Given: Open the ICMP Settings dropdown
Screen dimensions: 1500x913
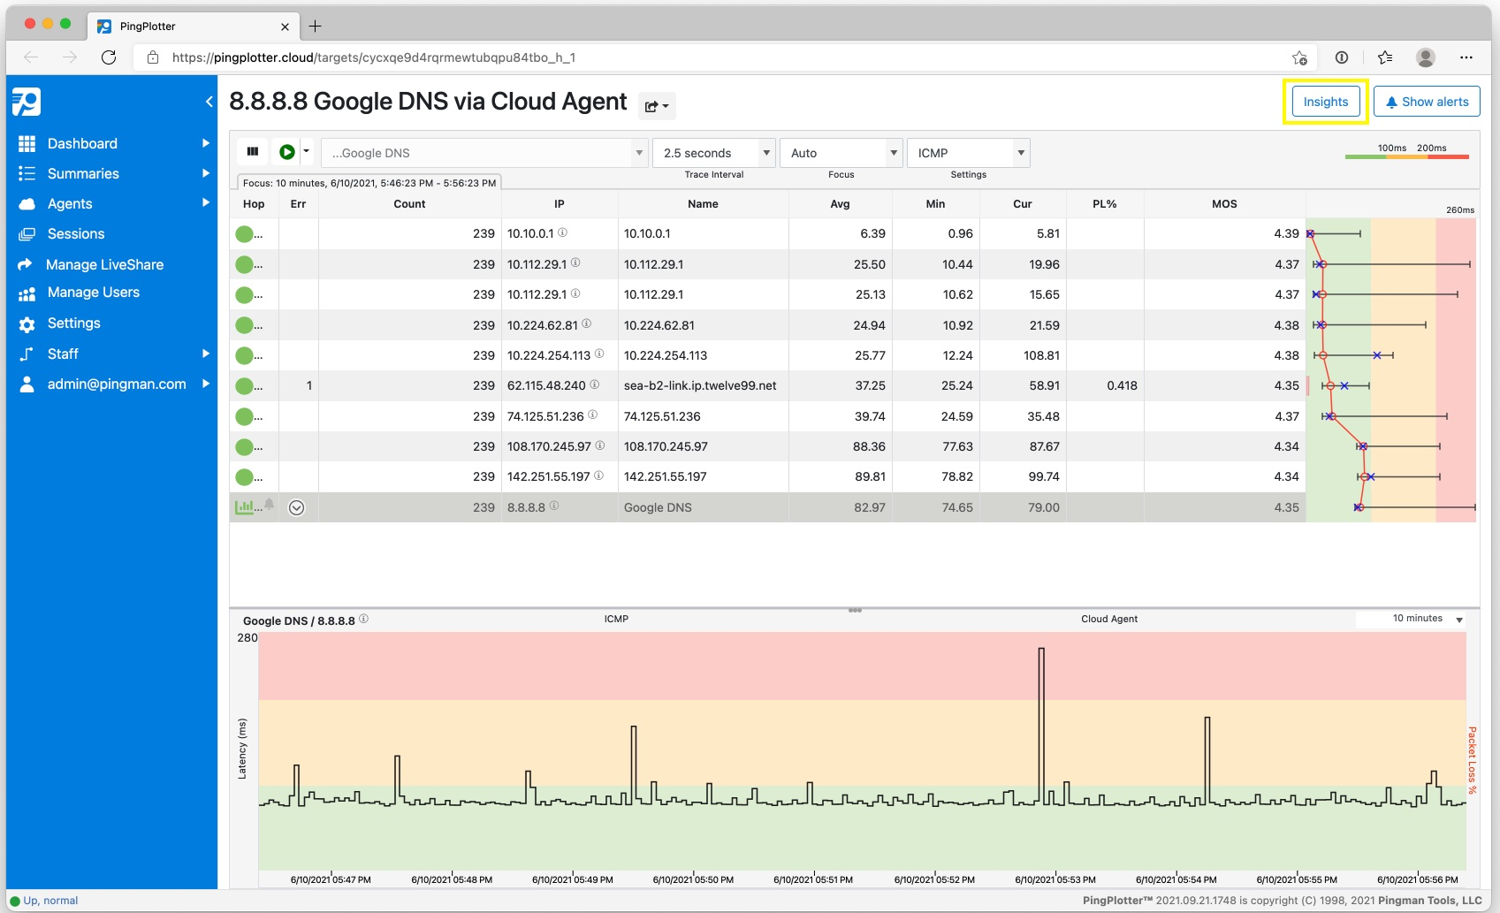Looking at the screenshot, I should click(x=968, y=153).
